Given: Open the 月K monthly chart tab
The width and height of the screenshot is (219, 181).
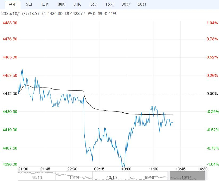Looking at the screenshot, I should click(x=77, y=4).
